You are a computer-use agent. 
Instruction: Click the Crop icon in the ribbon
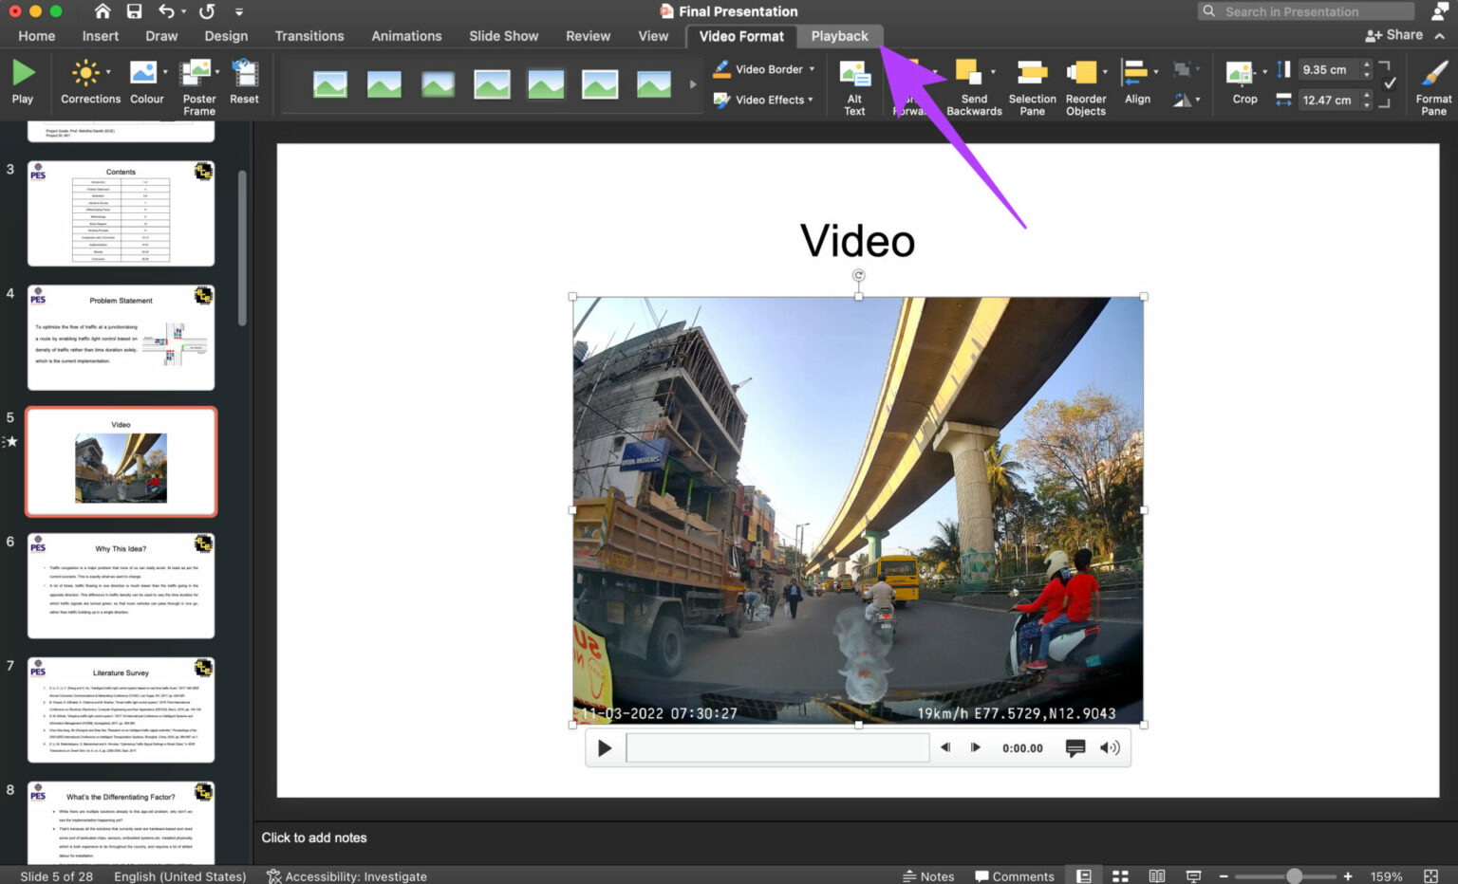click(1243, 83)
